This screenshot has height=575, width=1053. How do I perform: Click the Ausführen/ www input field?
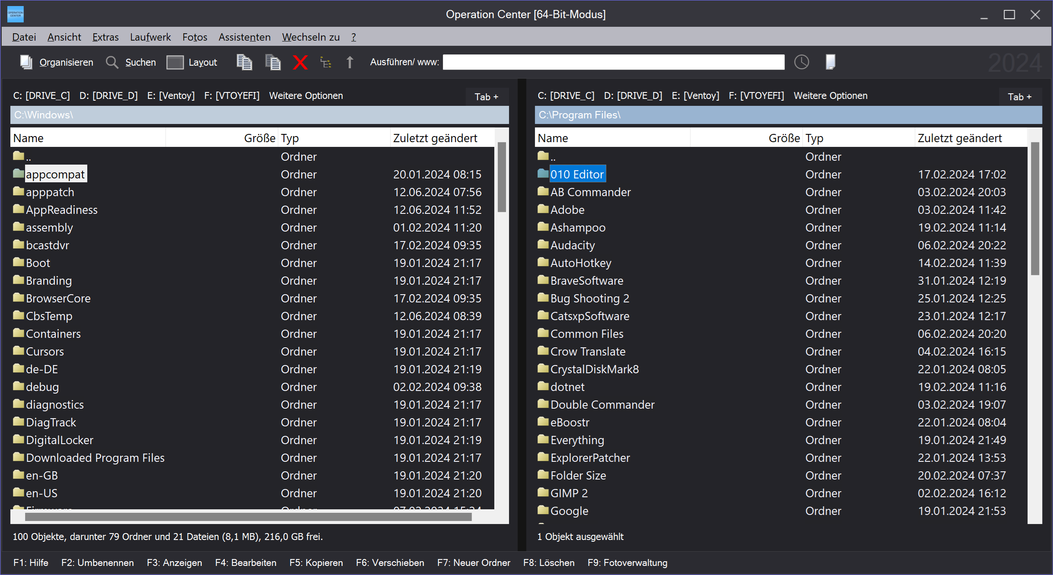614,62
